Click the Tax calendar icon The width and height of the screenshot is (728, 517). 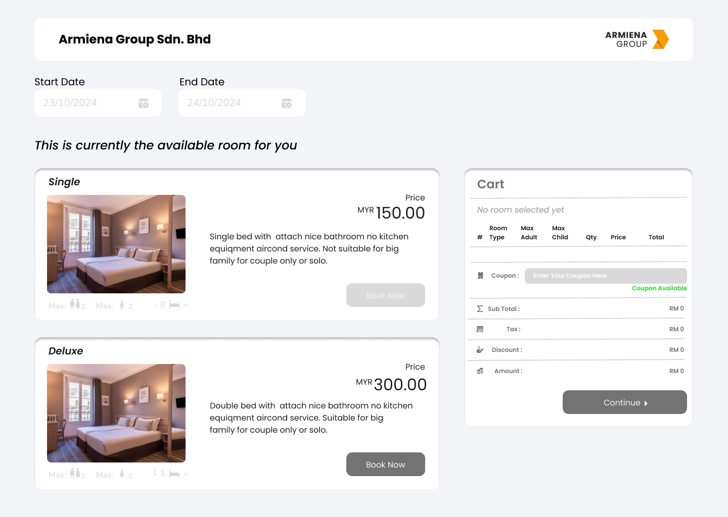click(480, 329)
